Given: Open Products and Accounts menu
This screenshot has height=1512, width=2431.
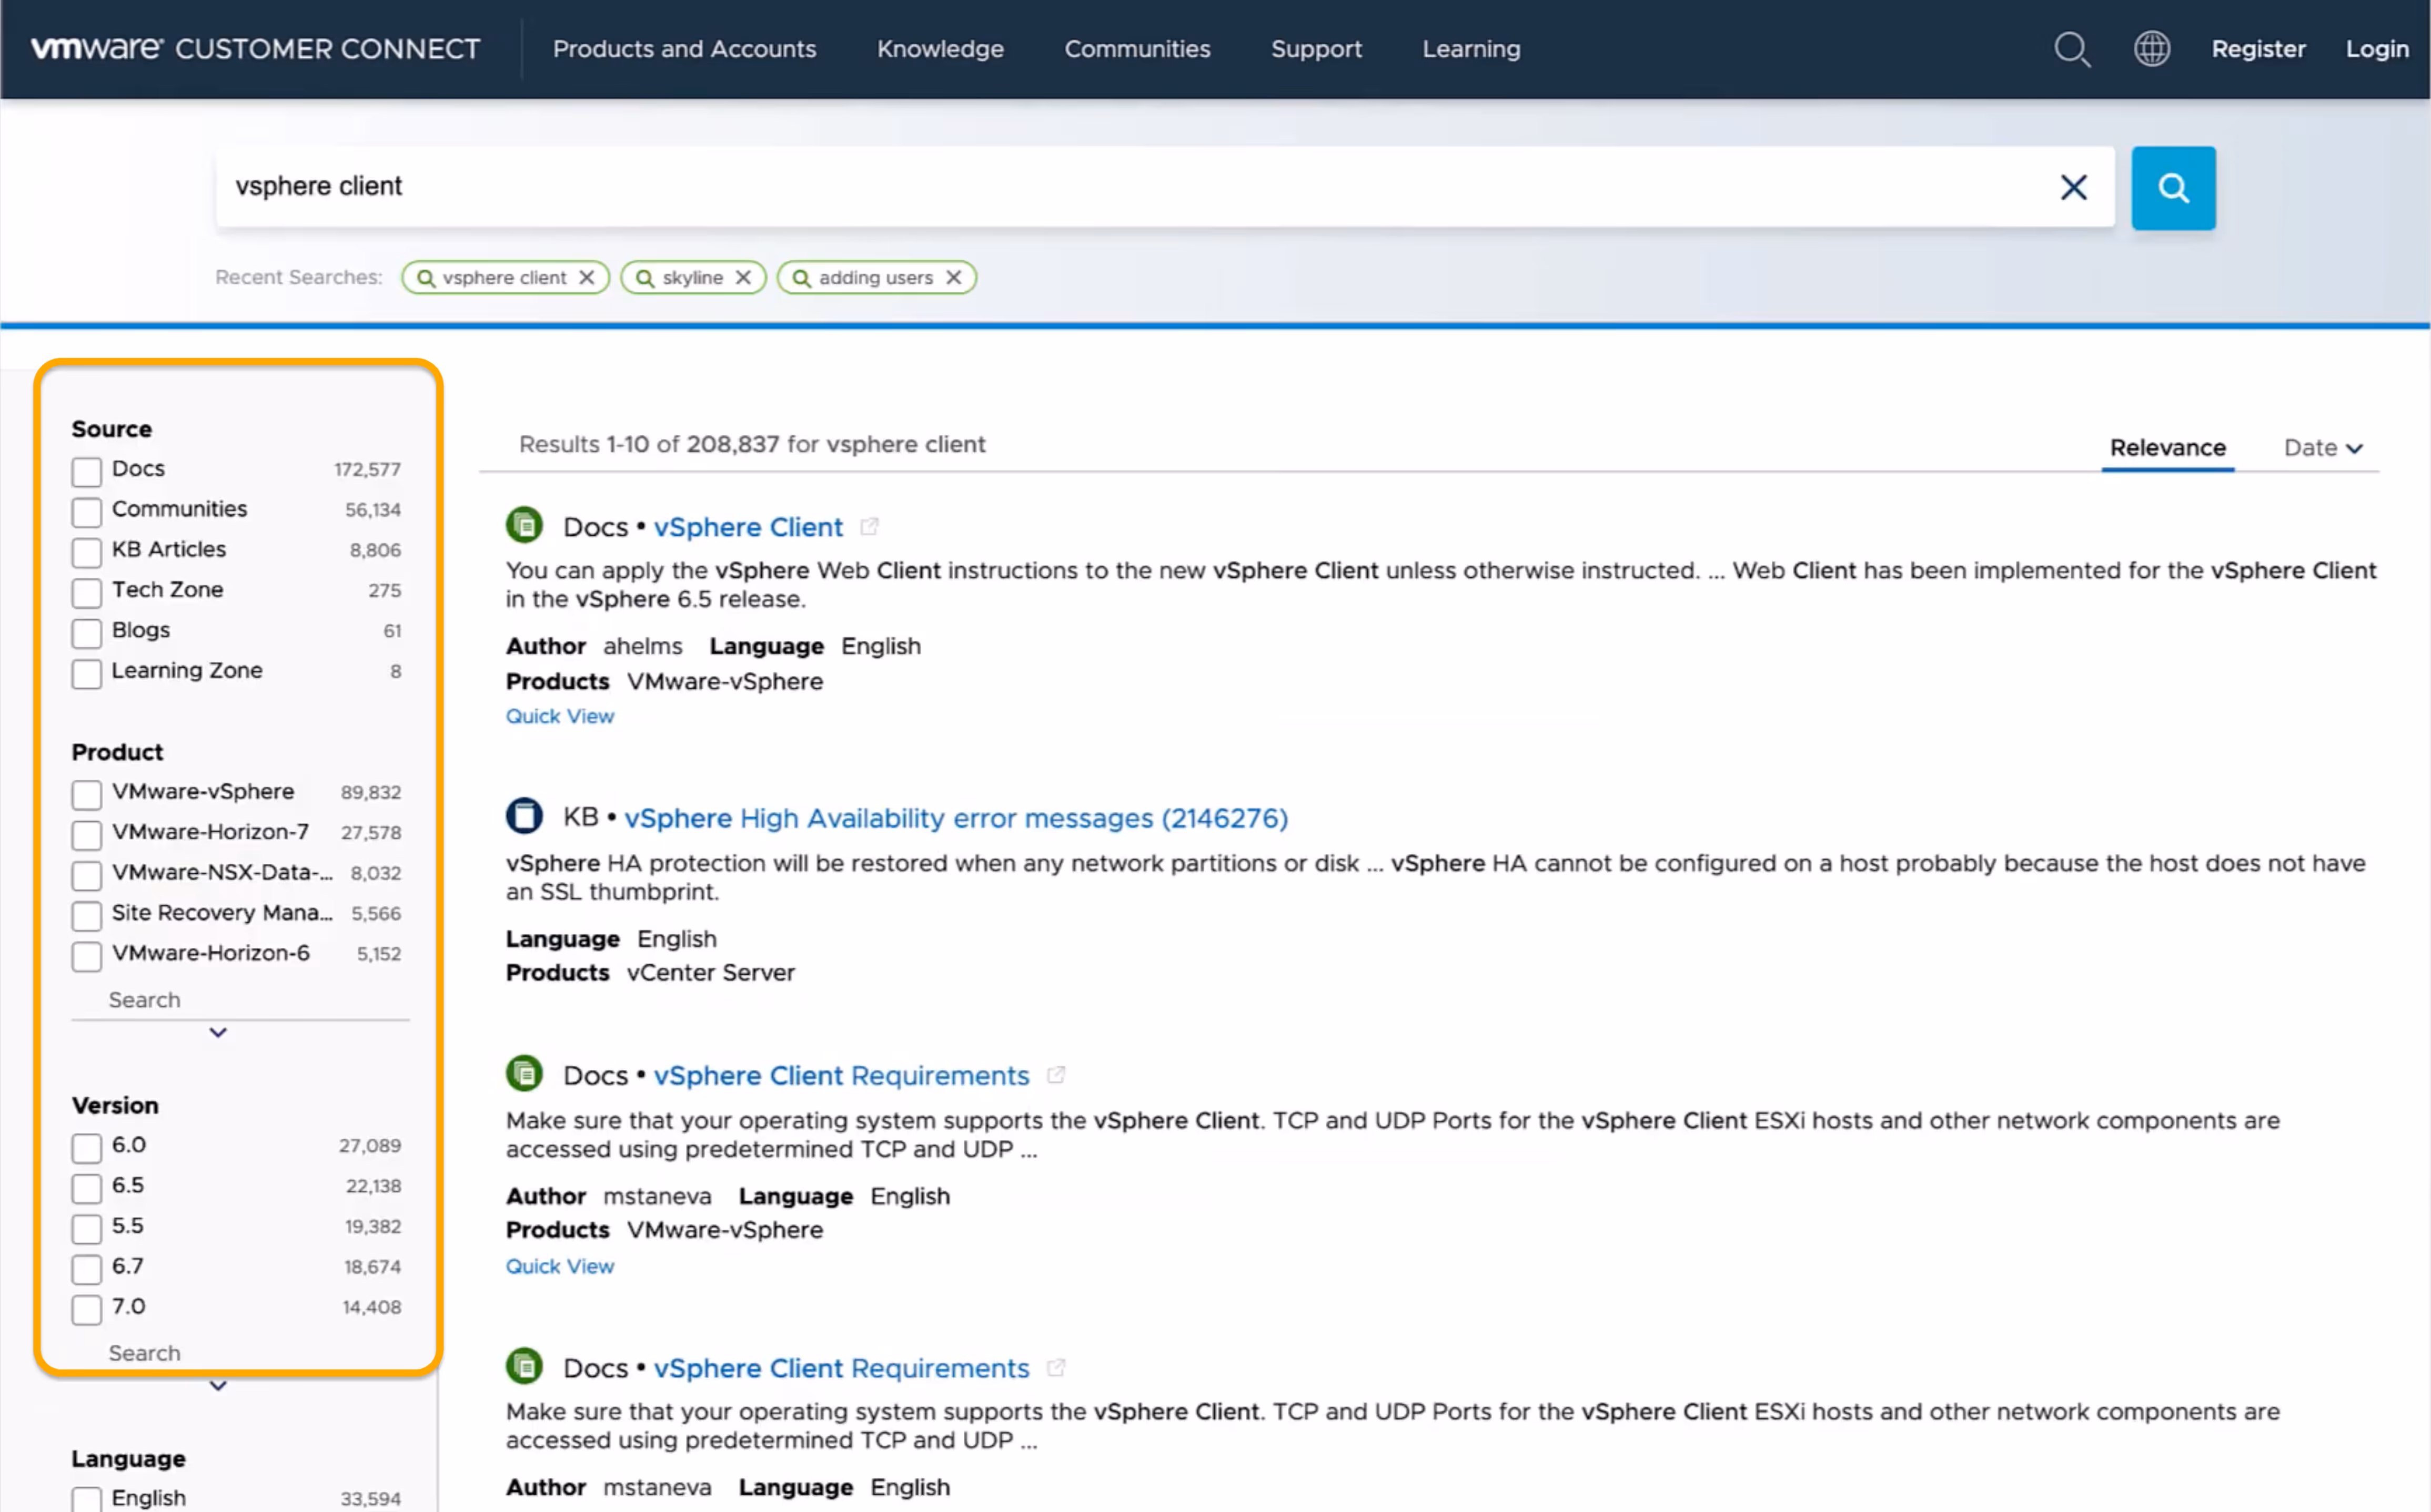Looking at the screenshot, I should click(684, 49).
